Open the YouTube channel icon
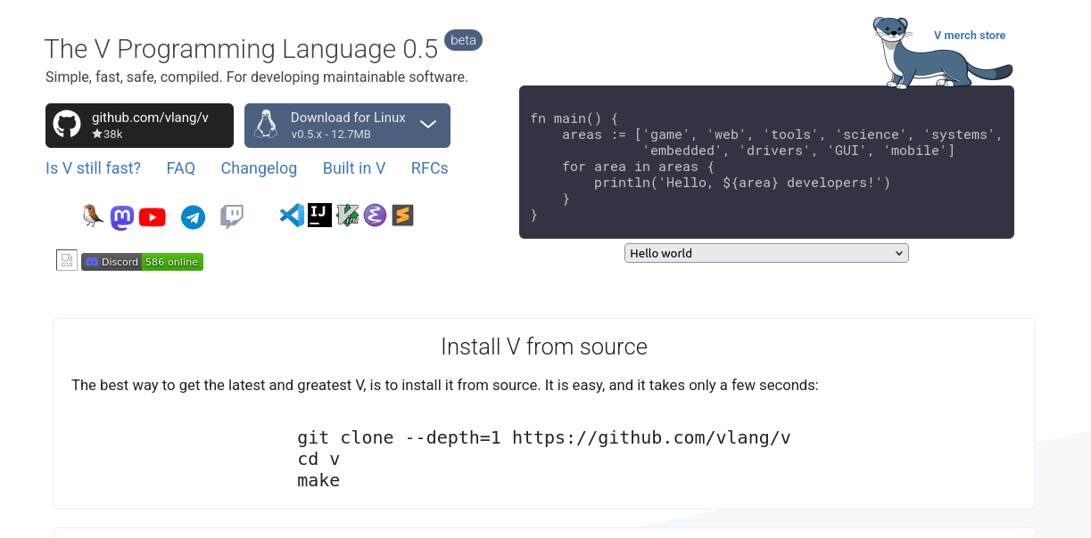1091x538 pixels. 153,216
